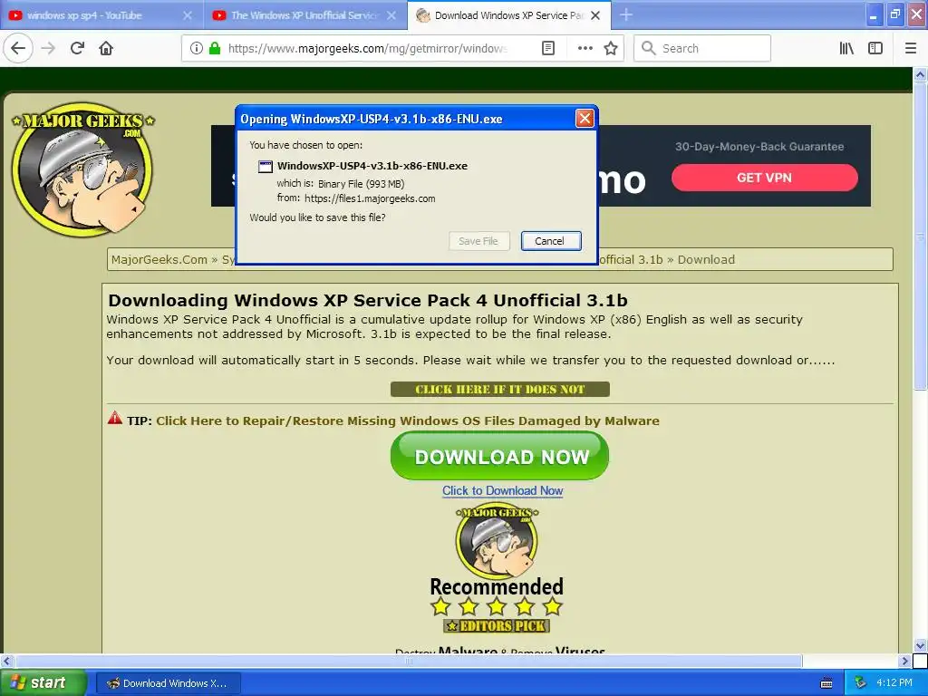Image resolution: width=928 pixels, height=696 pixels.
Task: Open page actions three-dots menu
Action: pos(585,48)
